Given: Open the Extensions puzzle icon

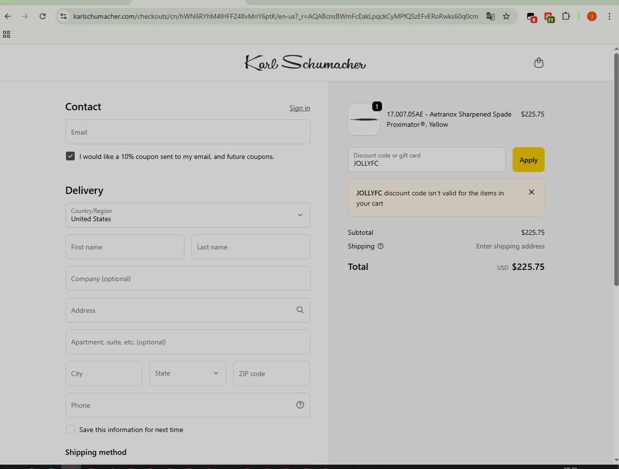Looking at the screenshot, I should (x=566, y=16).
